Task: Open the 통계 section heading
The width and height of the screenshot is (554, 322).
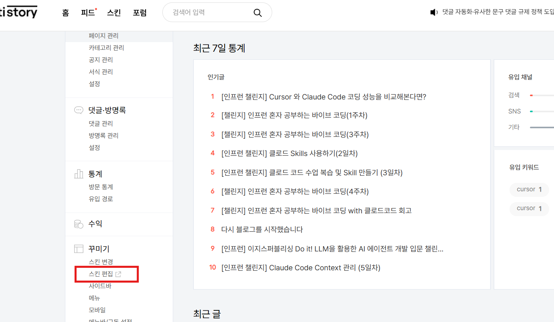Action: [x=95, y=174]
